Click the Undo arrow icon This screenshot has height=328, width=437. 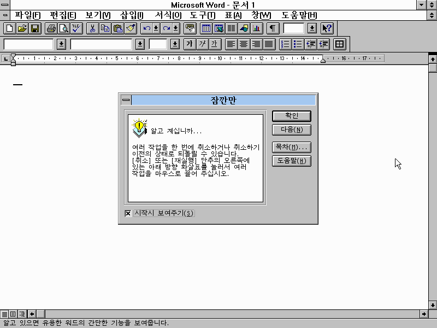pyautogui.click(x=146, y=28)
